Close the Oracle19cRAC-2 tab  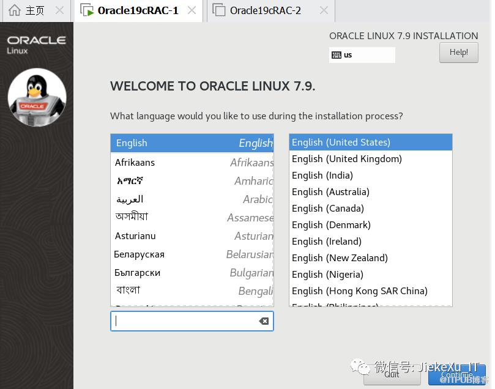click(x=324, y=10)
